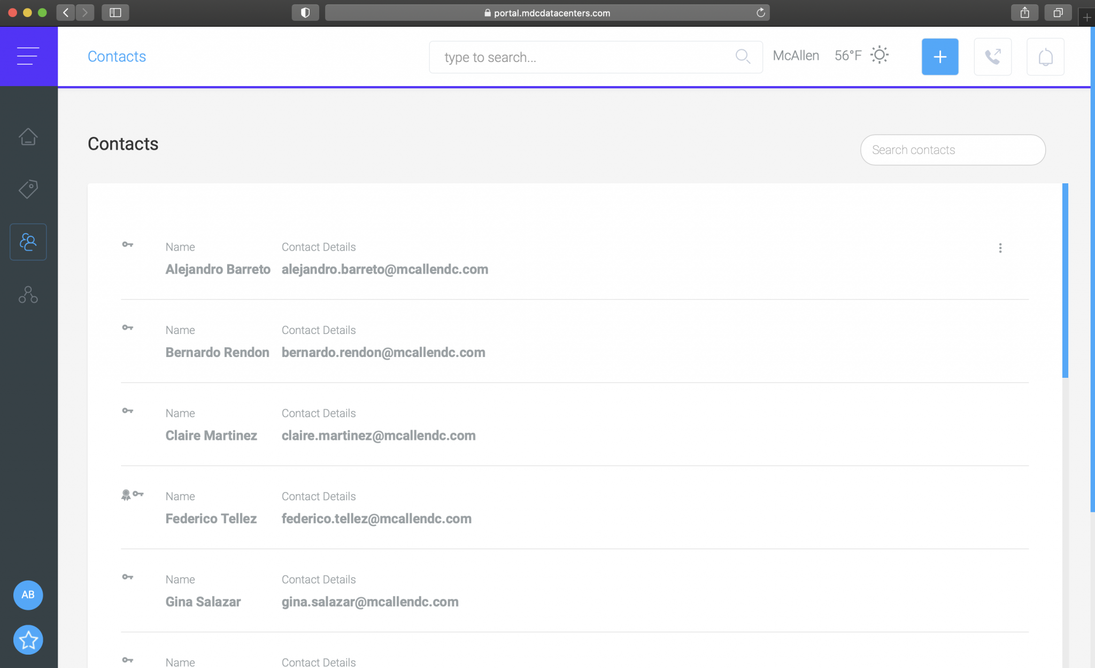Click the phone call icon button

tap(992, 57)
